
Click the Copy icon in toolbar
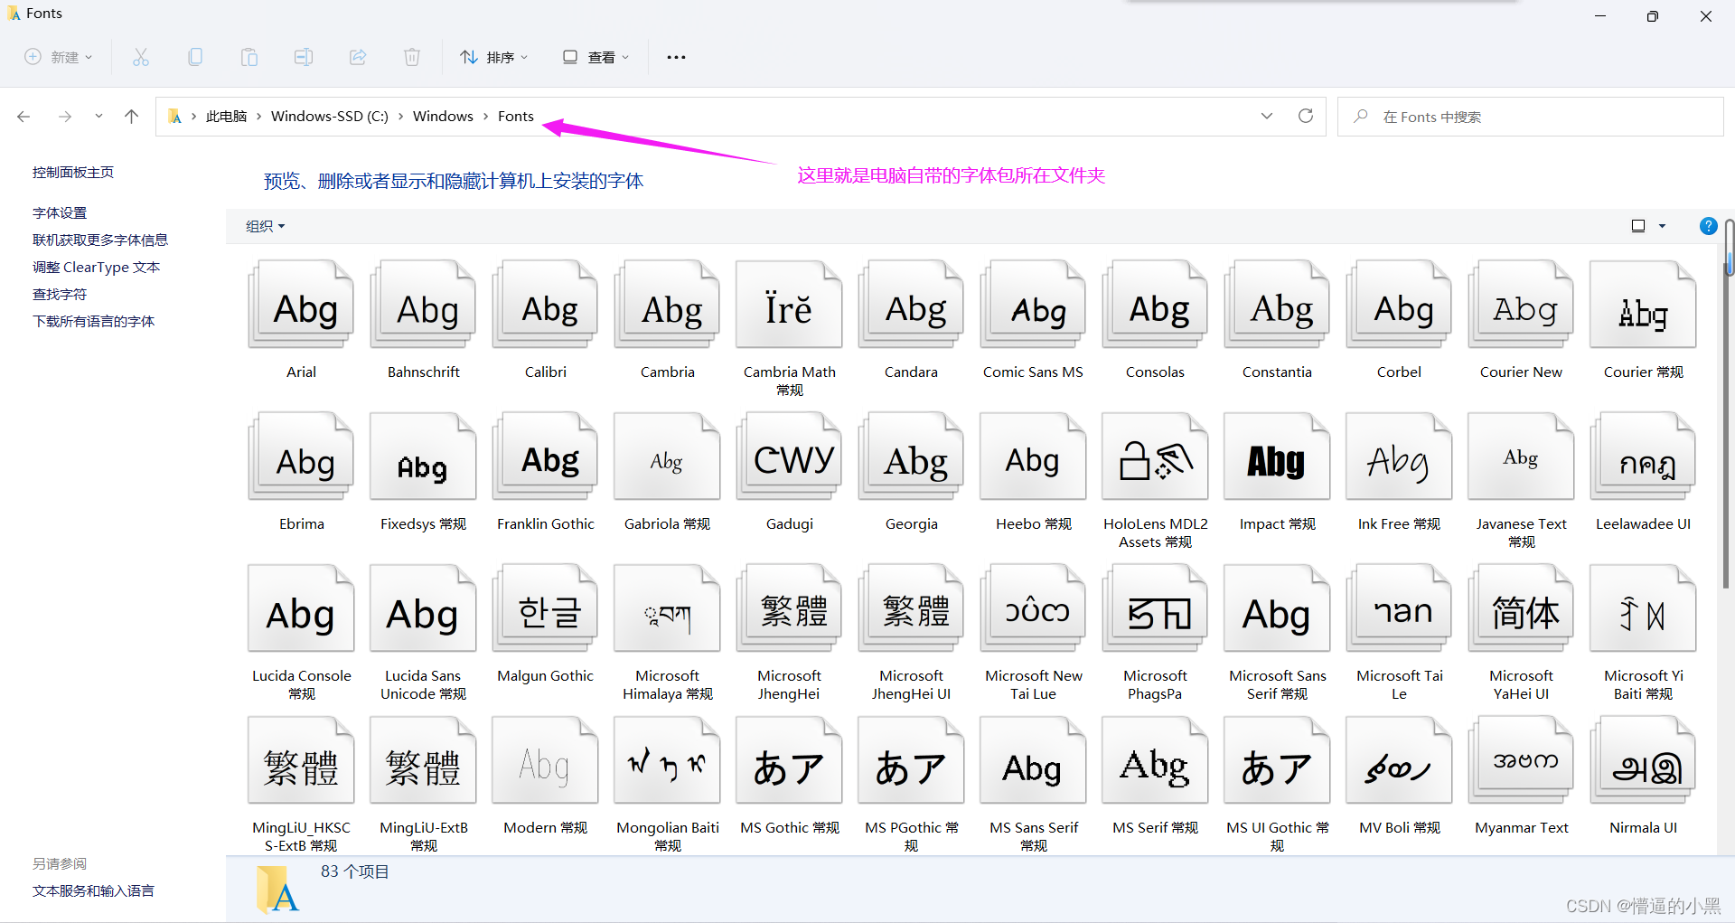195,57
